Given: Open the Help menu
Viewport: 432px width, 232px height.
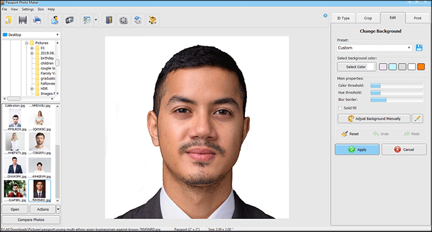Looking at the screenshot, I should 51,9.
